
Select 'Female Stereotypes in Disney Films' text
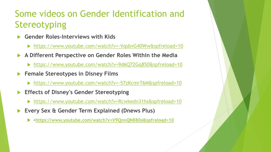pyautogui.click(x=71, y=74)
